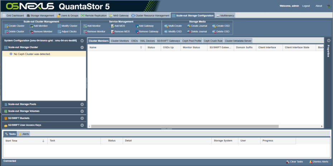This screenshot has height=166, width=333.
Task: Click the Add Monitor icon
Action: point(85,26)
